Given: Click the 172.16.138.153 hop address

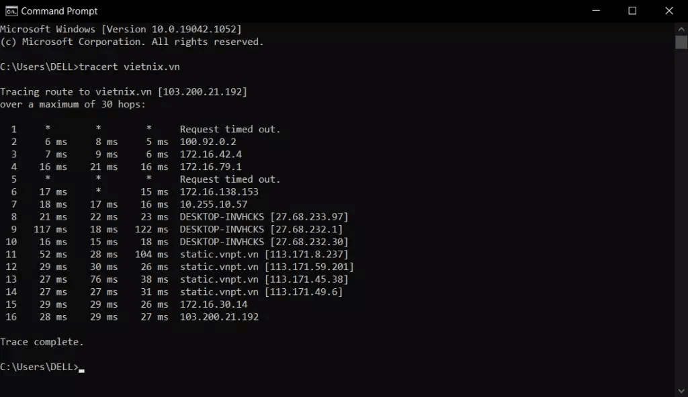Looking at the screenshot, I should pyautogui.click(x=220, y=191).
